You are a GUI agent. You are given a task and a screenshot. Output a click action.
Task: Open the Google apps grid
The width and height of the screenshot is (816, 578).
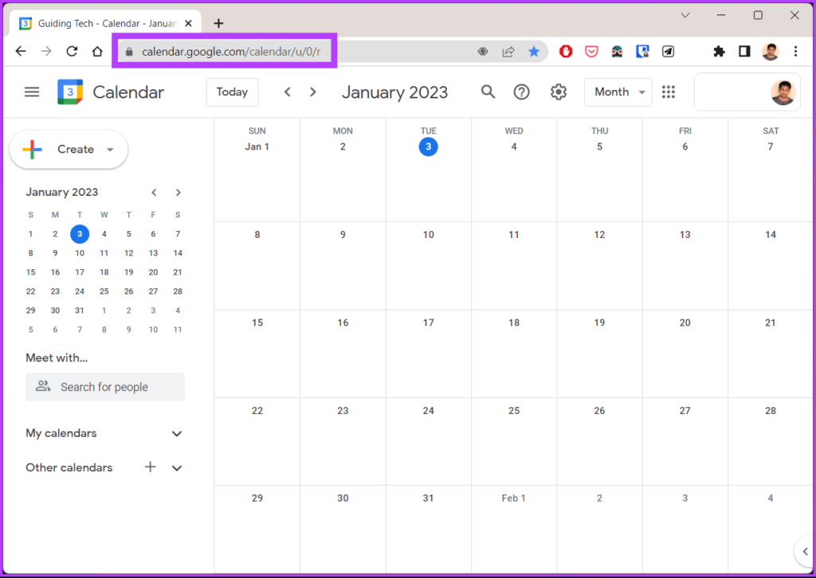click(x=669, y=92)
